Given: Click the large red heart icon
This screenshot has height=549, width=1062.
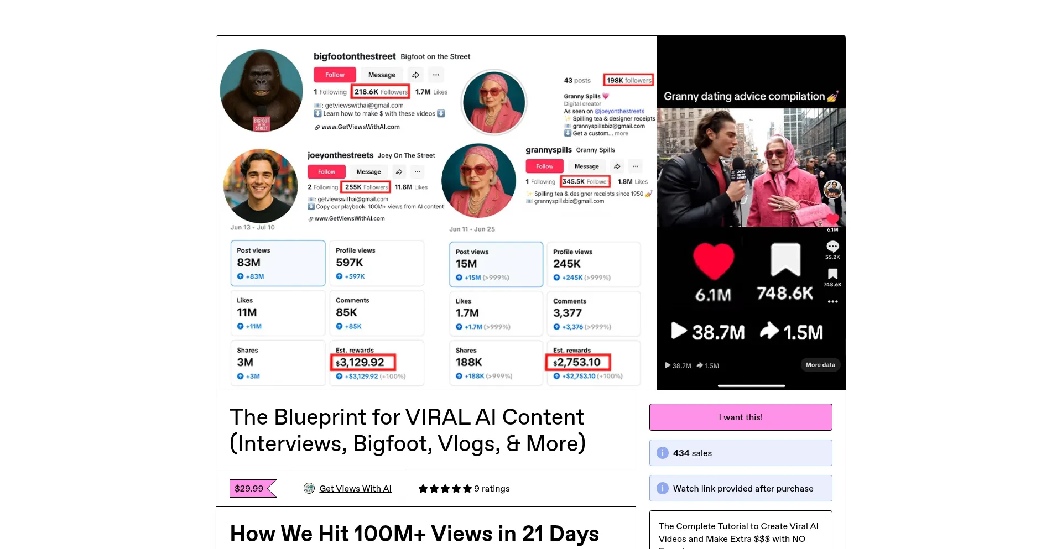Looking at the screenshot, I should [x=714, y=260].
